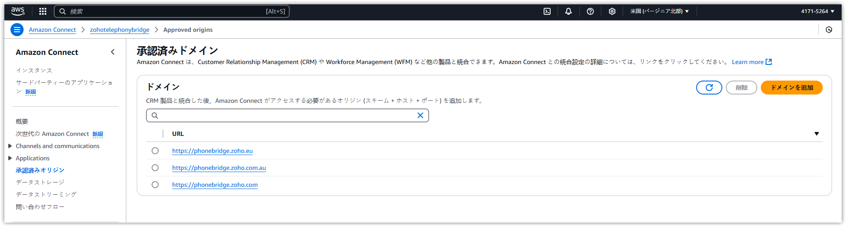Open データストレージ in the sidebar
Screen dimensions: 846x240
pyautogui.click(x=40, y=182)
